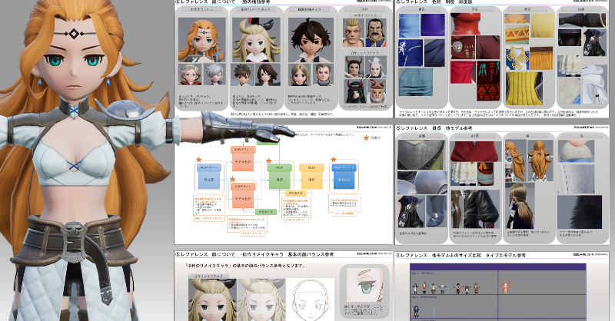Screen dimensions: 615x321
Task: Select the long blonde-haired girl small thumbnail
Action: [x=299, y=74]
